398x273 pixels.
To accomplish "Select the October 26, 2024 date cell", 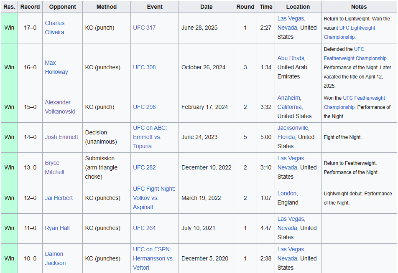I will pyautogui.click(x=207, y=68).
